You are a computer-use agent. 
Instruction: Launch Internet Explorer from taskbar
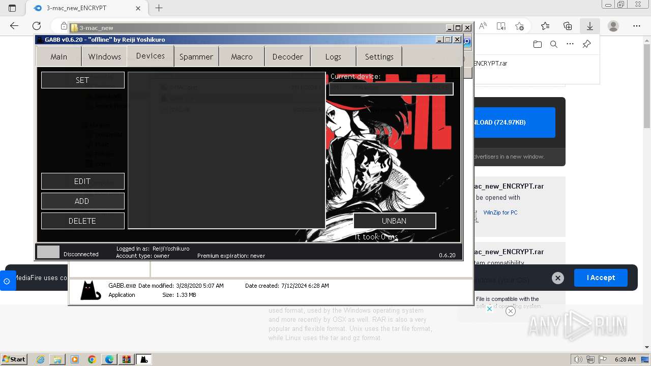(x=40, y=359)
